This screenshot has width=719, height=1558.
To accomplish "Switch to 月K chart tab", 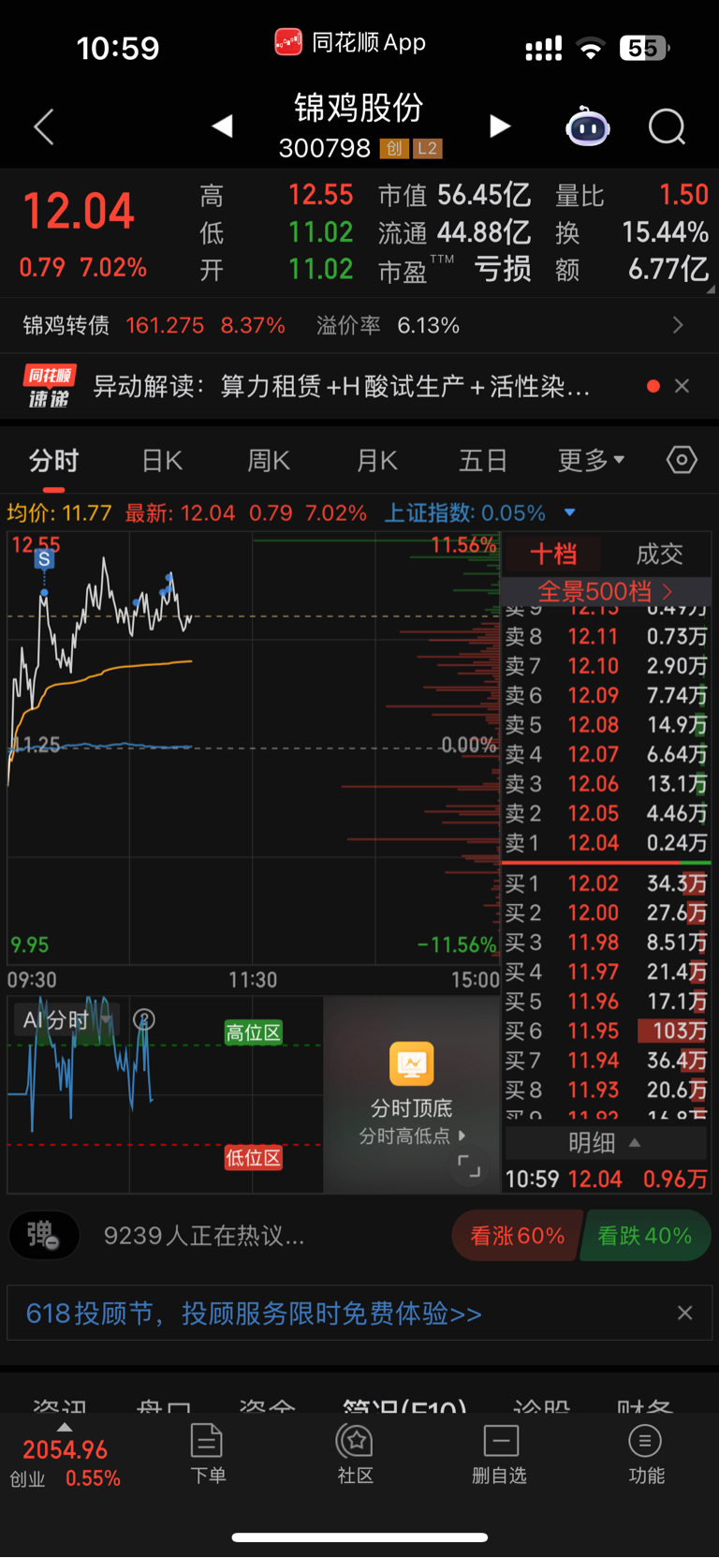I will (377, 460).
